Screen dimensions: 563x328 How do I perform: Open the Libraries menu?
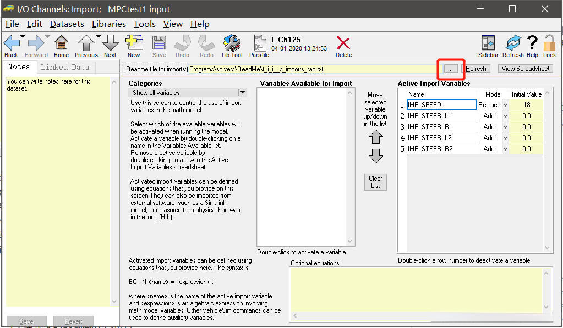pyautogui.click(x=109, y=24)
